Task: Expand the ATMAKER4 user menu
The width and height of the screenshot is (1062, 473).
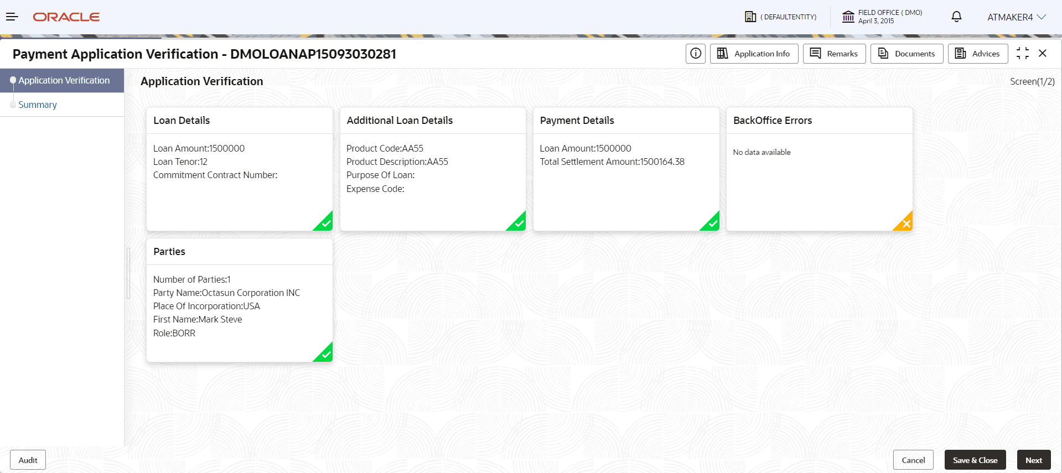Action: pos(1017,17)
